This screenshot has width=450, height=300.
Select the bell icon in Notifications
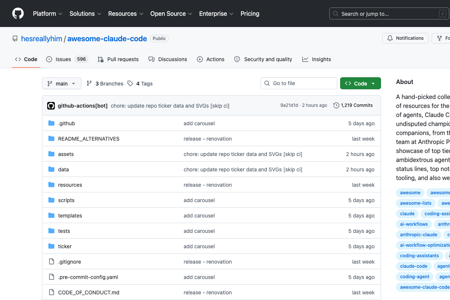pos(390,38)
